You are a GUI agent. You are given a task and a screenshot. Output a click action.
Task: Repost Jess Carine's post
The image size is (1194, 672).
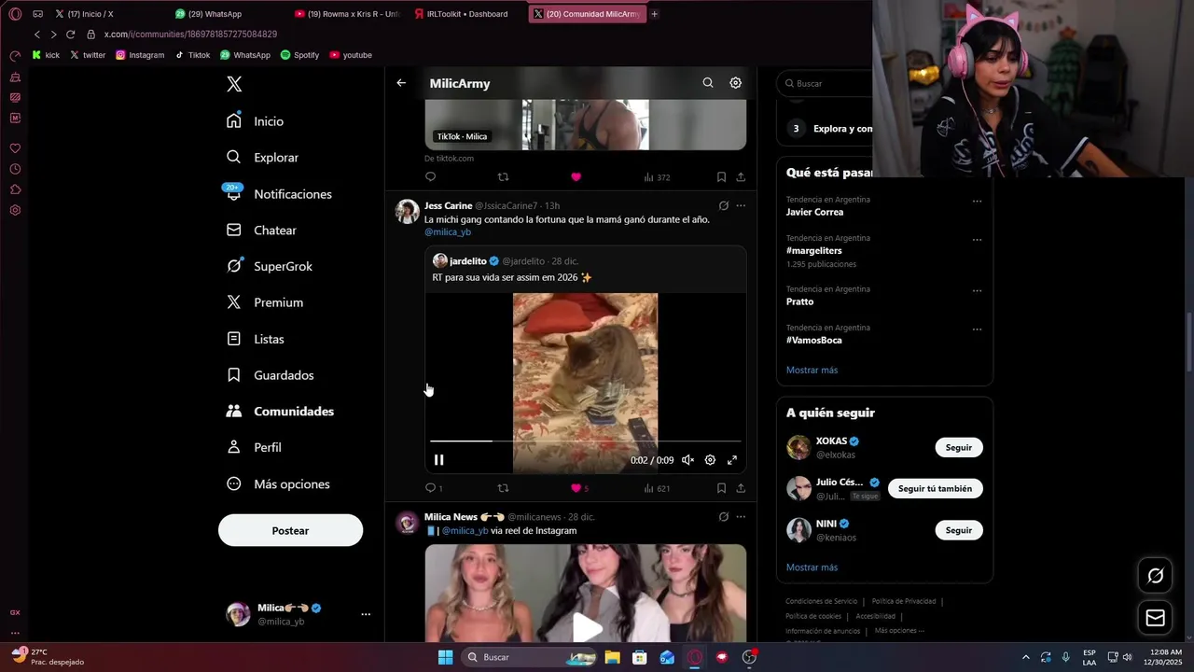(503, 488)
